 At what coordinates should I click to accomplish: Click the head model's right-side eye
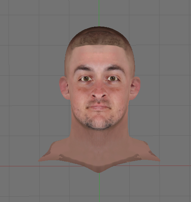113,79
